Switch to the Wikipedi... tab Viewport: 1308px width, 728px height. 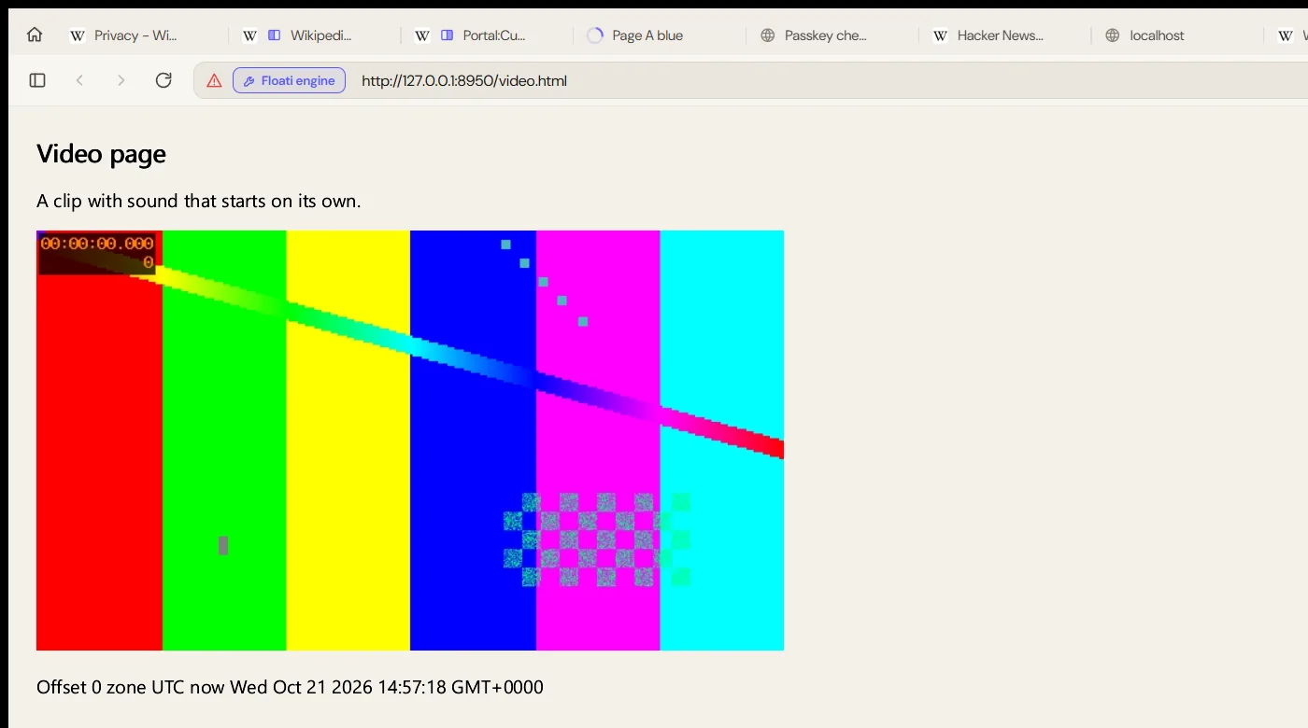coord(314,35)
